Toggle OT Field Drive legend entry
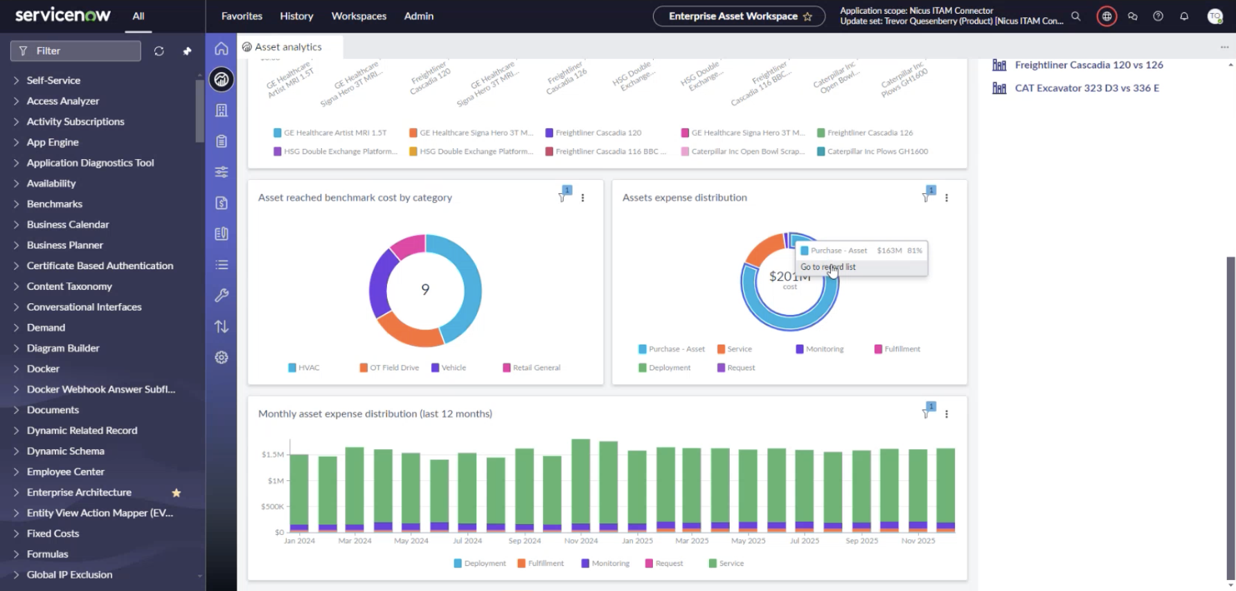This screenshot has width=1236, height=591. click(389, 367)
